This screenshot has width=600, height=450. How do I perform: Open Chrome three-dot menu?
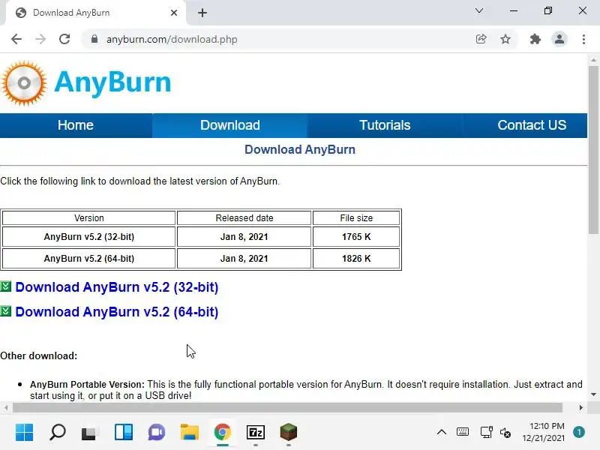point(583,39)
